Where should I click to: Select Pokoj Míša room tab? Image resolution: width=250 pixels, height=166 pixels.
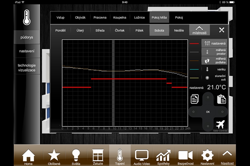(159, 17)
